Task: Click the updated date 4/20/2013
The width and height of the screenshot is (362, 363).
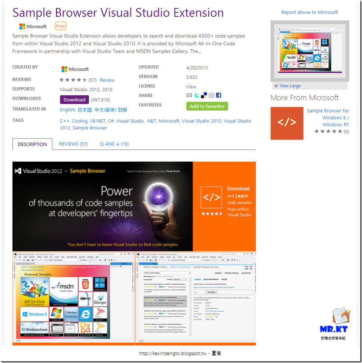Action: coord(197,68)
